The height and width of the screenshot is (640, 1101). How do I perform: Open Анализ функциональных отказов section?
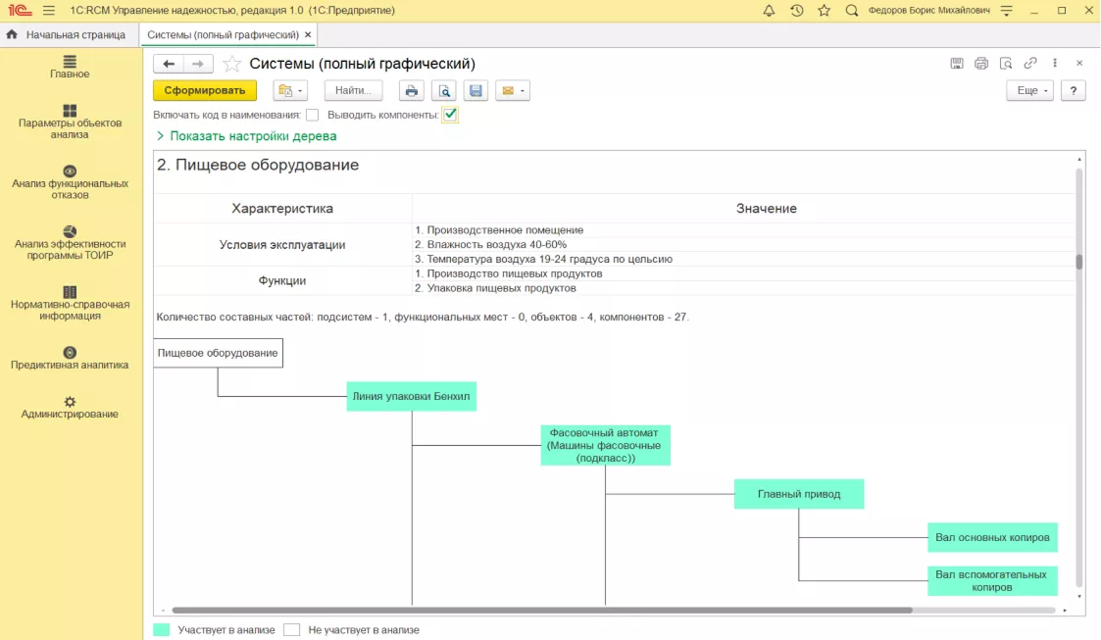click(70, 182)
